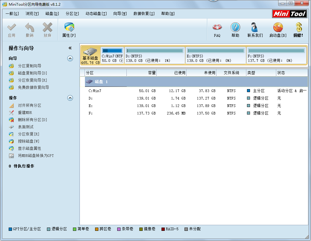
Task: Click the Apply (应用) checkmark icon
Action: 11,28
